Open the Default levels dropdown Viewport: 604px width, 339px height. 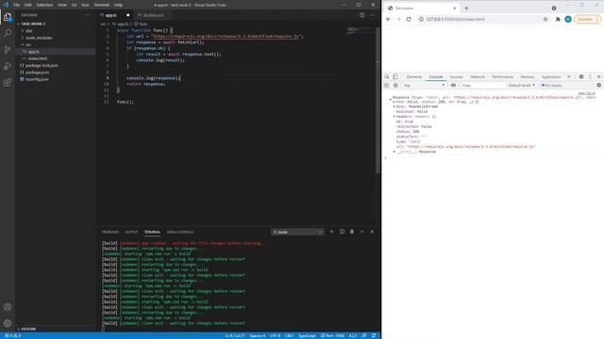[x=521, y=86]
